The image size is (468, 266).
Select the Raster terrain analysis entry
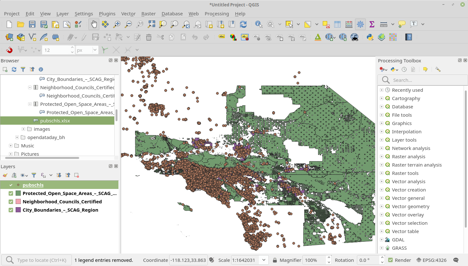click(x=417, y=165)
